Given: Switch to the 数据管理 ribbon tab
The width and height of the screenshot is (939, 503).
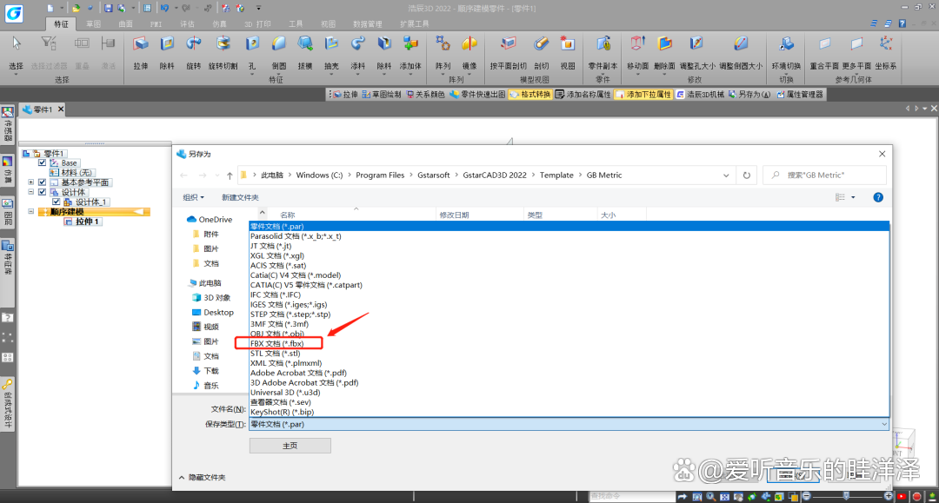Looking at the screenshot, I should pos(367,24).
